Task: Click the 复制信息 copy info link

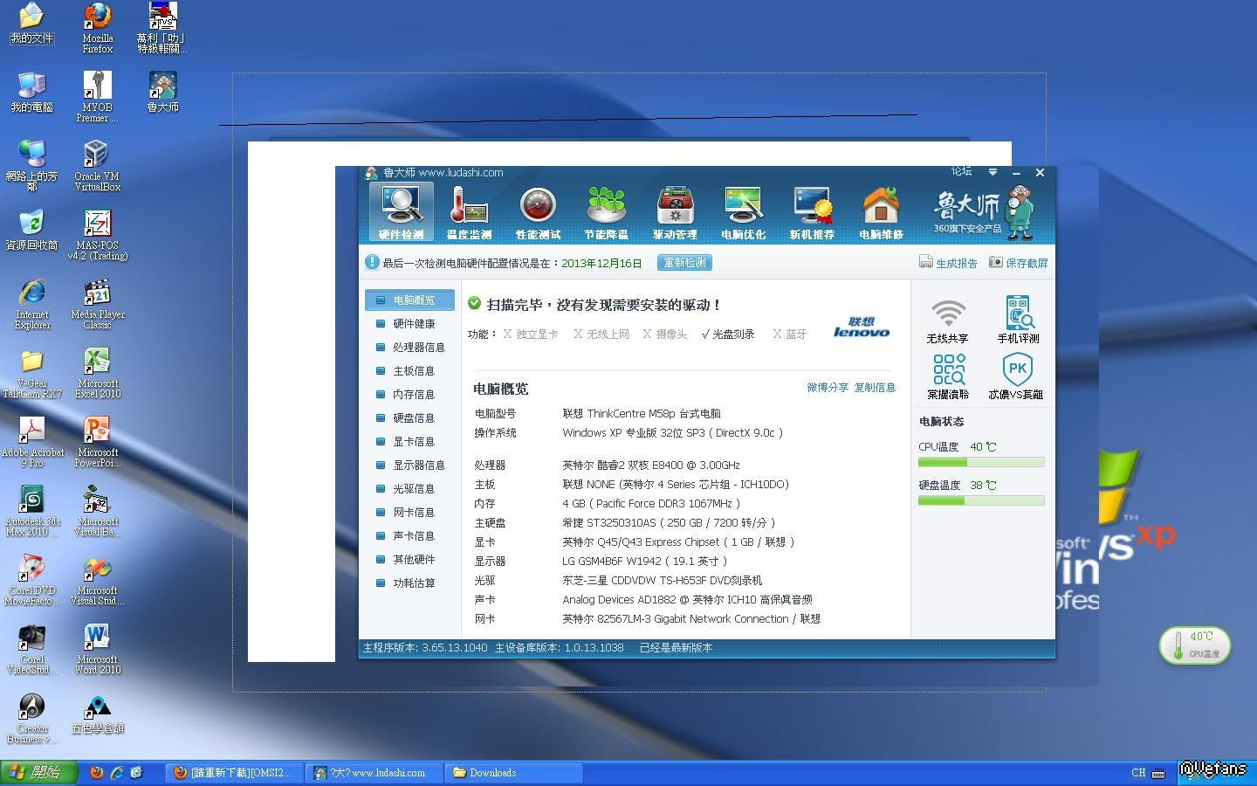Action: 874,388
